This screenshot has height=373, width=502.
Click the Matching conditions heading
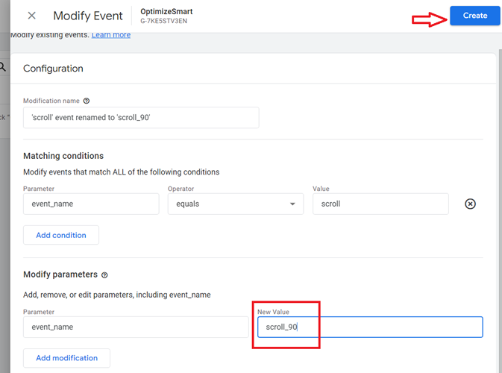pos(63,156)
